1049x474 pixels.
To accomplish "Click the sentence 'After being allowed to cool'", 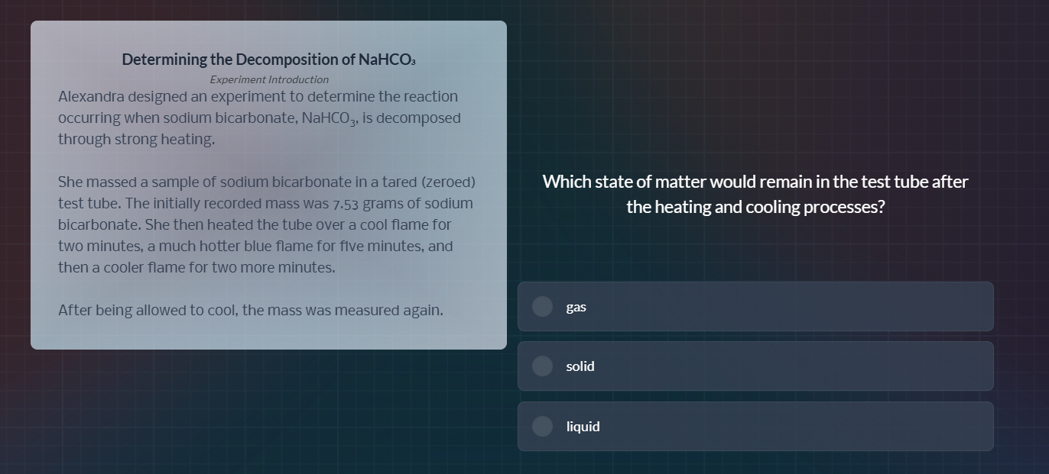I will point(250,311).
